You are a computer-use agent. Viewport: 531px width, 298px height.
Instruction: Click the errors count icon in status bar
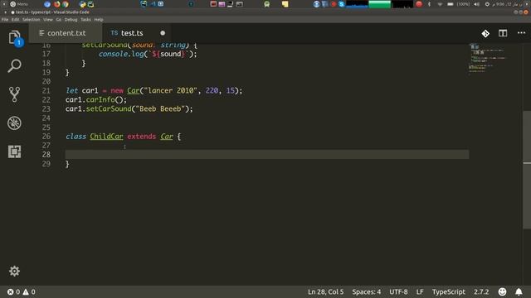click(11, 291)
